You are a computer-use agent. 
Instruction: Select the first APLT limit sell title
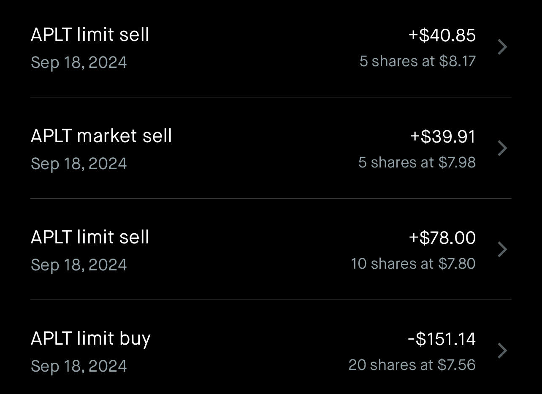coord(90,35)
